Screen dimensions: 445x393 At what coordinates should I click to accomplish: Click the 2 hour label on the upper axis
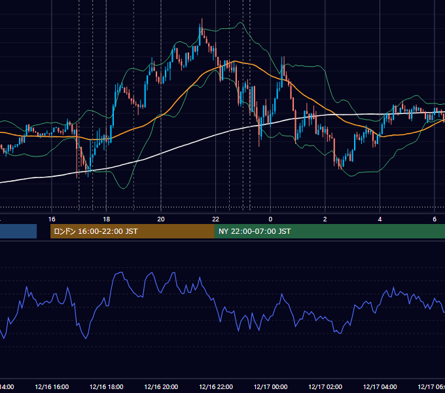[x=325, y=219]
